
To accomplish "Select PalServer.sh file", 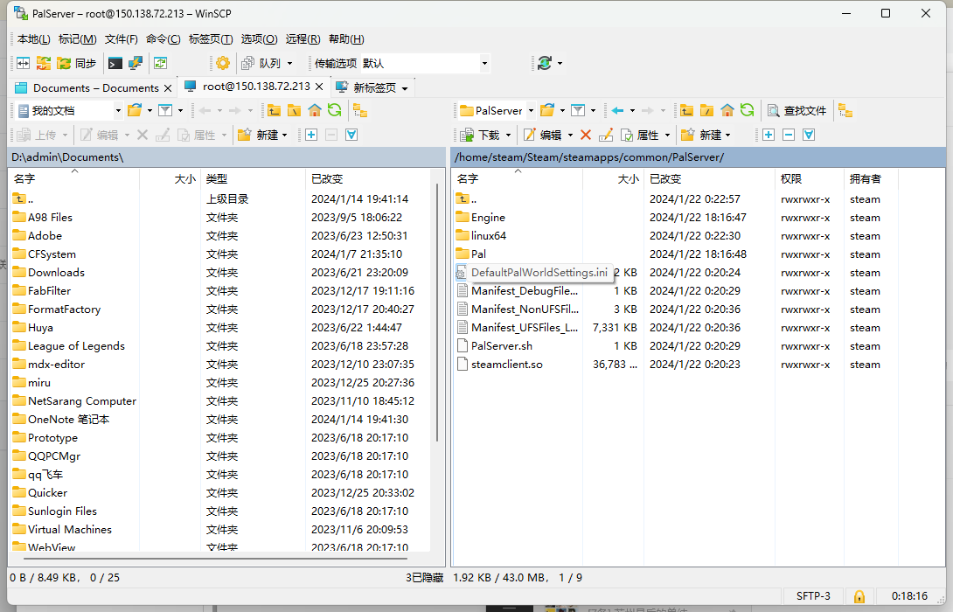I will [x=502, y=346].
